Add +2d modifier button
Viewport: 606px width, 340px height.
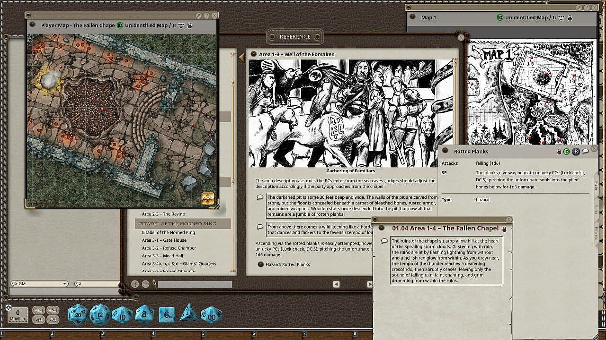53,310
